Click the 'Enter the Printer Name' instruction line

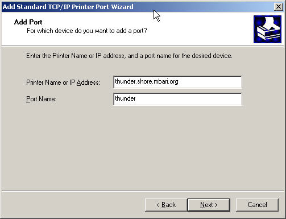(129, 56)
